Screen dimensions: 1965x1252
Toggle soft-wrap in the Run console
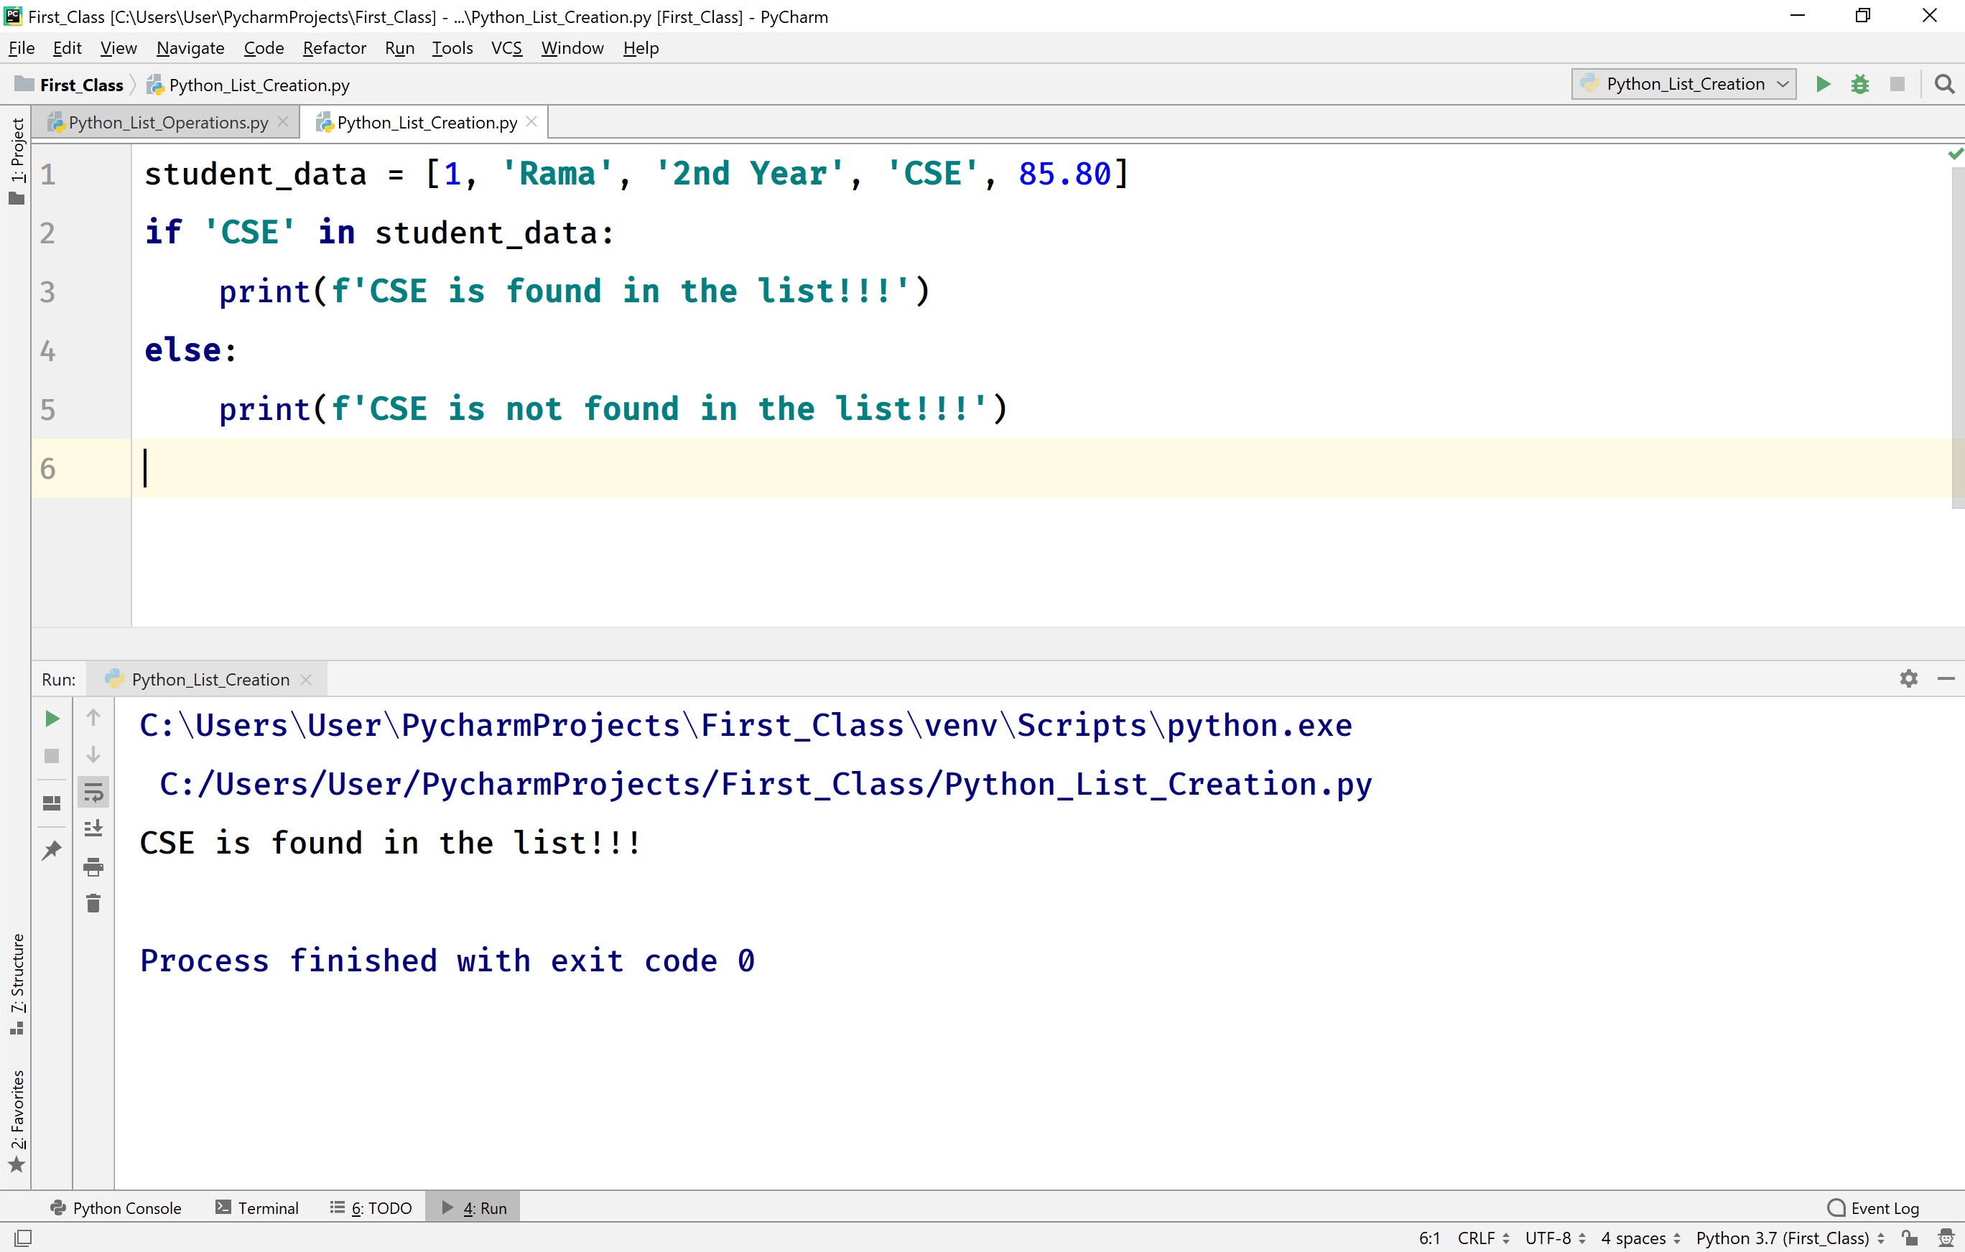93,790
